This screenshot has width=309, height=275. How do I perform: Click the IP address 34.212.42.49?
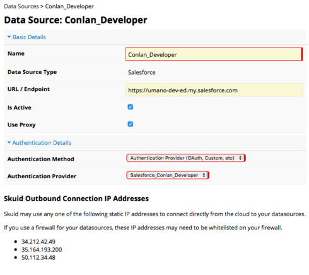38,241
